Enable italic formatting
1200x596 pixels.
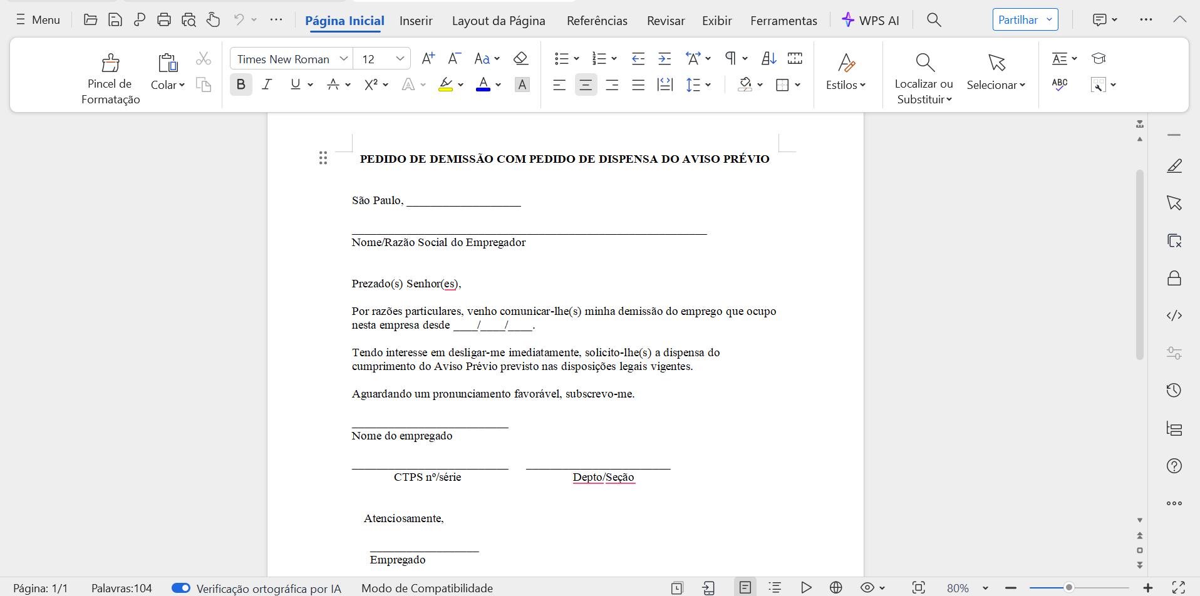pyautogui.click(x=266, y=85)
